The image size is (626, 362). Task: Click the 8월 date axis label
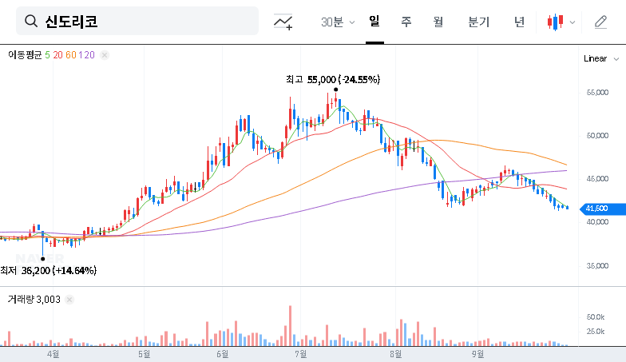coord(396,354)
